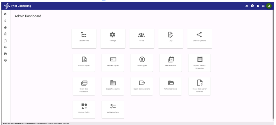Click the history clock sidebar icon
The height and width of the screenshot is (125, 276).
tap(5, 60)
